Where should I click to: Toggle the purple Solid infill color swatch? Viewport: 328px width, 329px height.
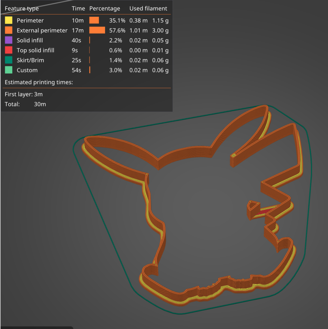click(9, 40)
